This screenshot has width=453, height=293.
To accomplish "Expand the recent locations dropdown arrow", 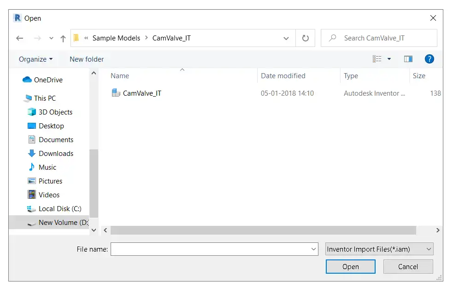I will pyautogui.click(x=51, y=38).
